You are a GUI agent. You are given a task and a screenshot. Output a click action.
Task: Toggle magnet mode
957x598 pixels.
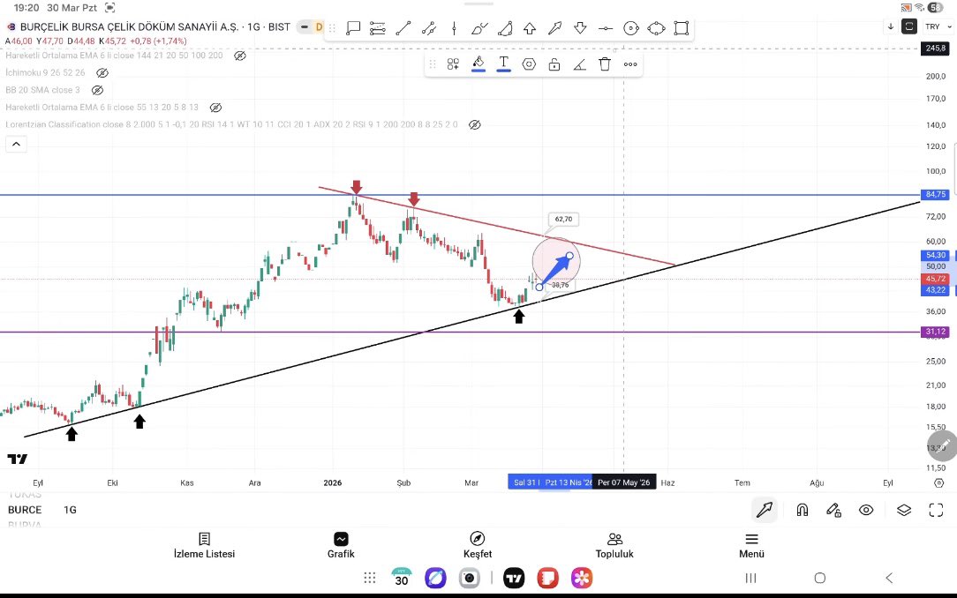pos(802,510)
